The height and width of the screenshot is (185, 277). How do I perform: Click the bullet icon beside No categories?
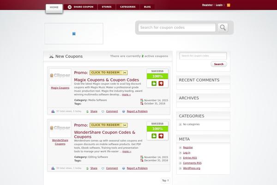(x=180, y=124)
